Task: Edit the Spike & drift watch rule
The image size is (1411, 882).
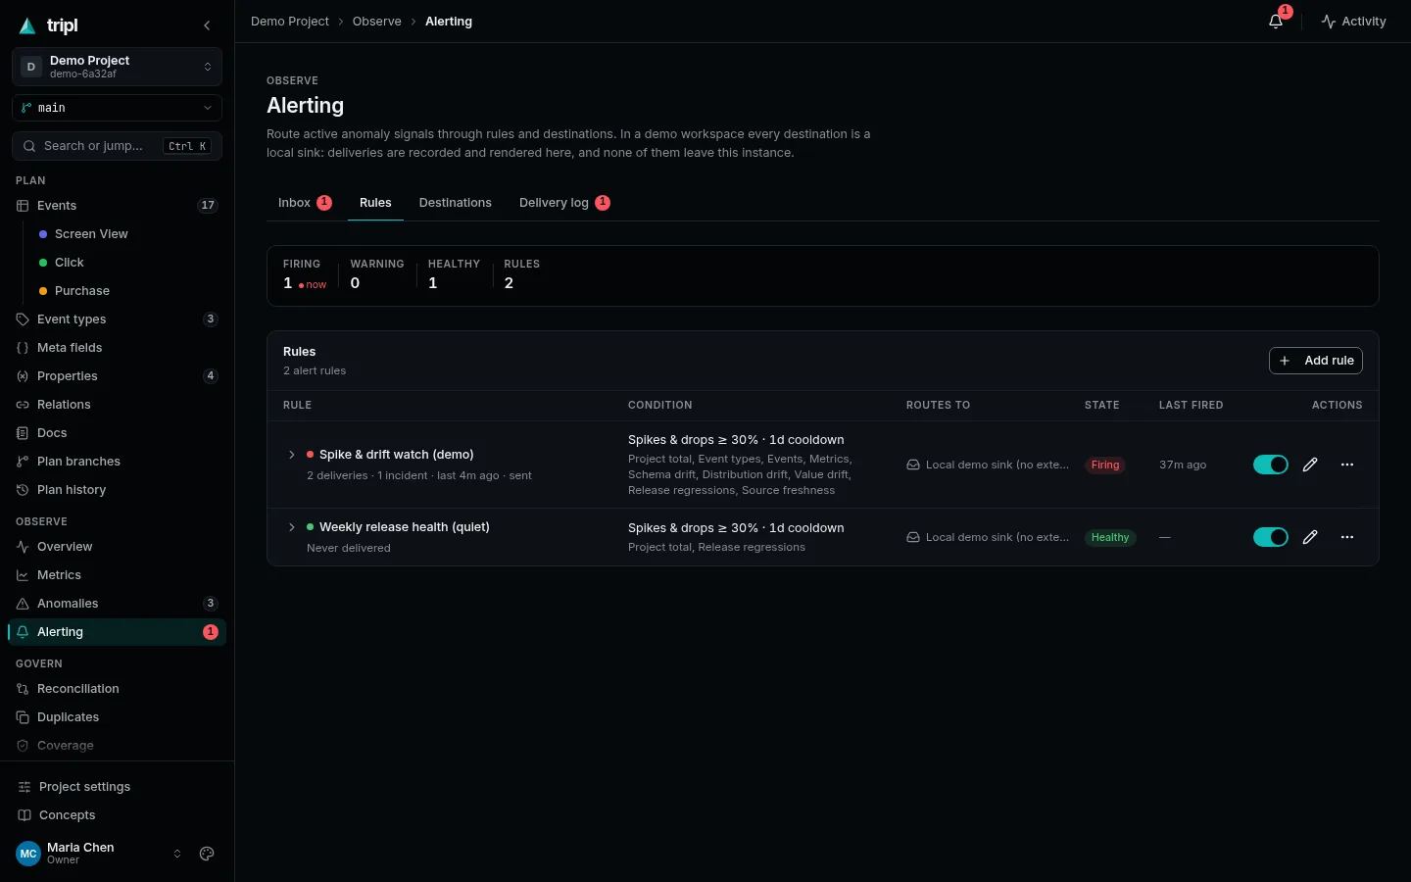Action: click(1310, 465)
